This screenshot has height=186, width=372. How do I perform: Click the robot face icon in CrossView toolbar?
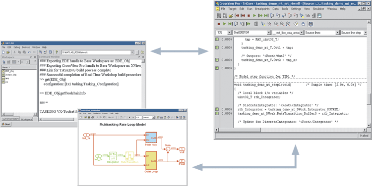[310, 24]
